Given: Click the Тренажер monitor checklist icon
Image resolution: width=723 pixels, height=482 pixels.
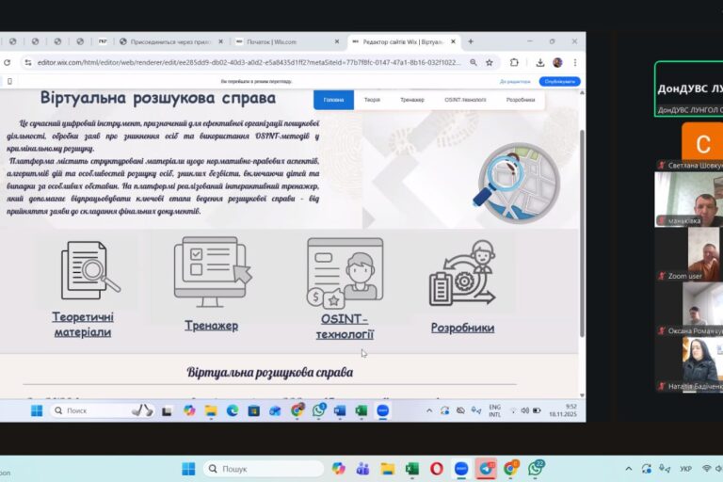Looking at the screenshot, I should [212, 270].
